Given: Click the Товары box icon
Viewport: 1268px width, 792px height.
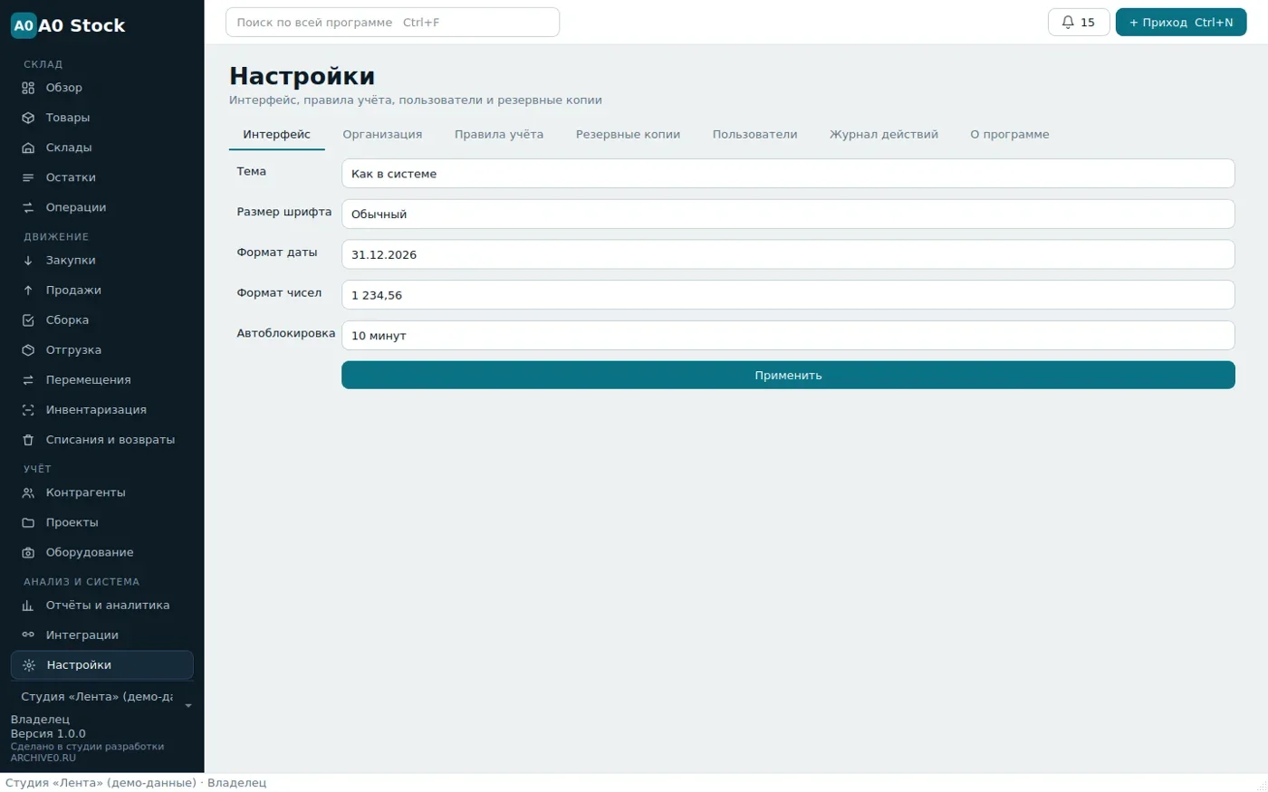Looking at the screenshot, I should coord(28,118).
